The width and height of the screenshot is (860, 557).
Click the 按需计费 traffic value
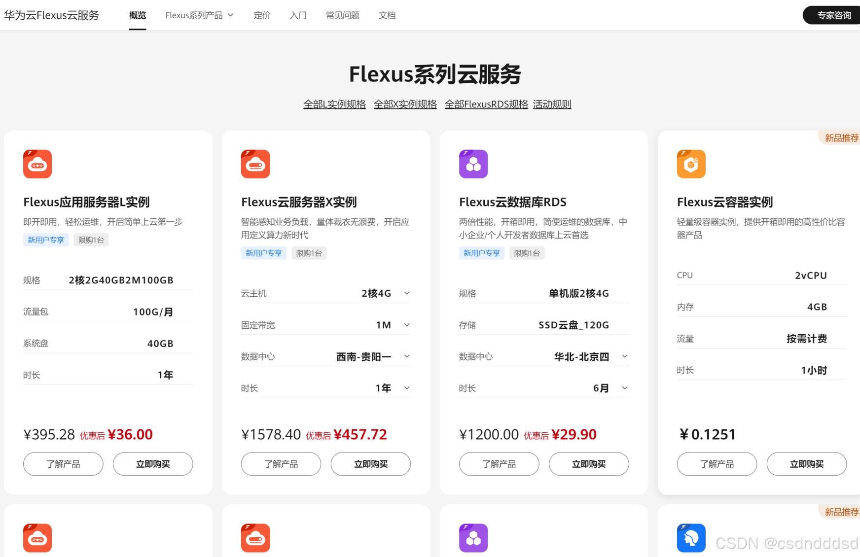click(x=807, y=339)
